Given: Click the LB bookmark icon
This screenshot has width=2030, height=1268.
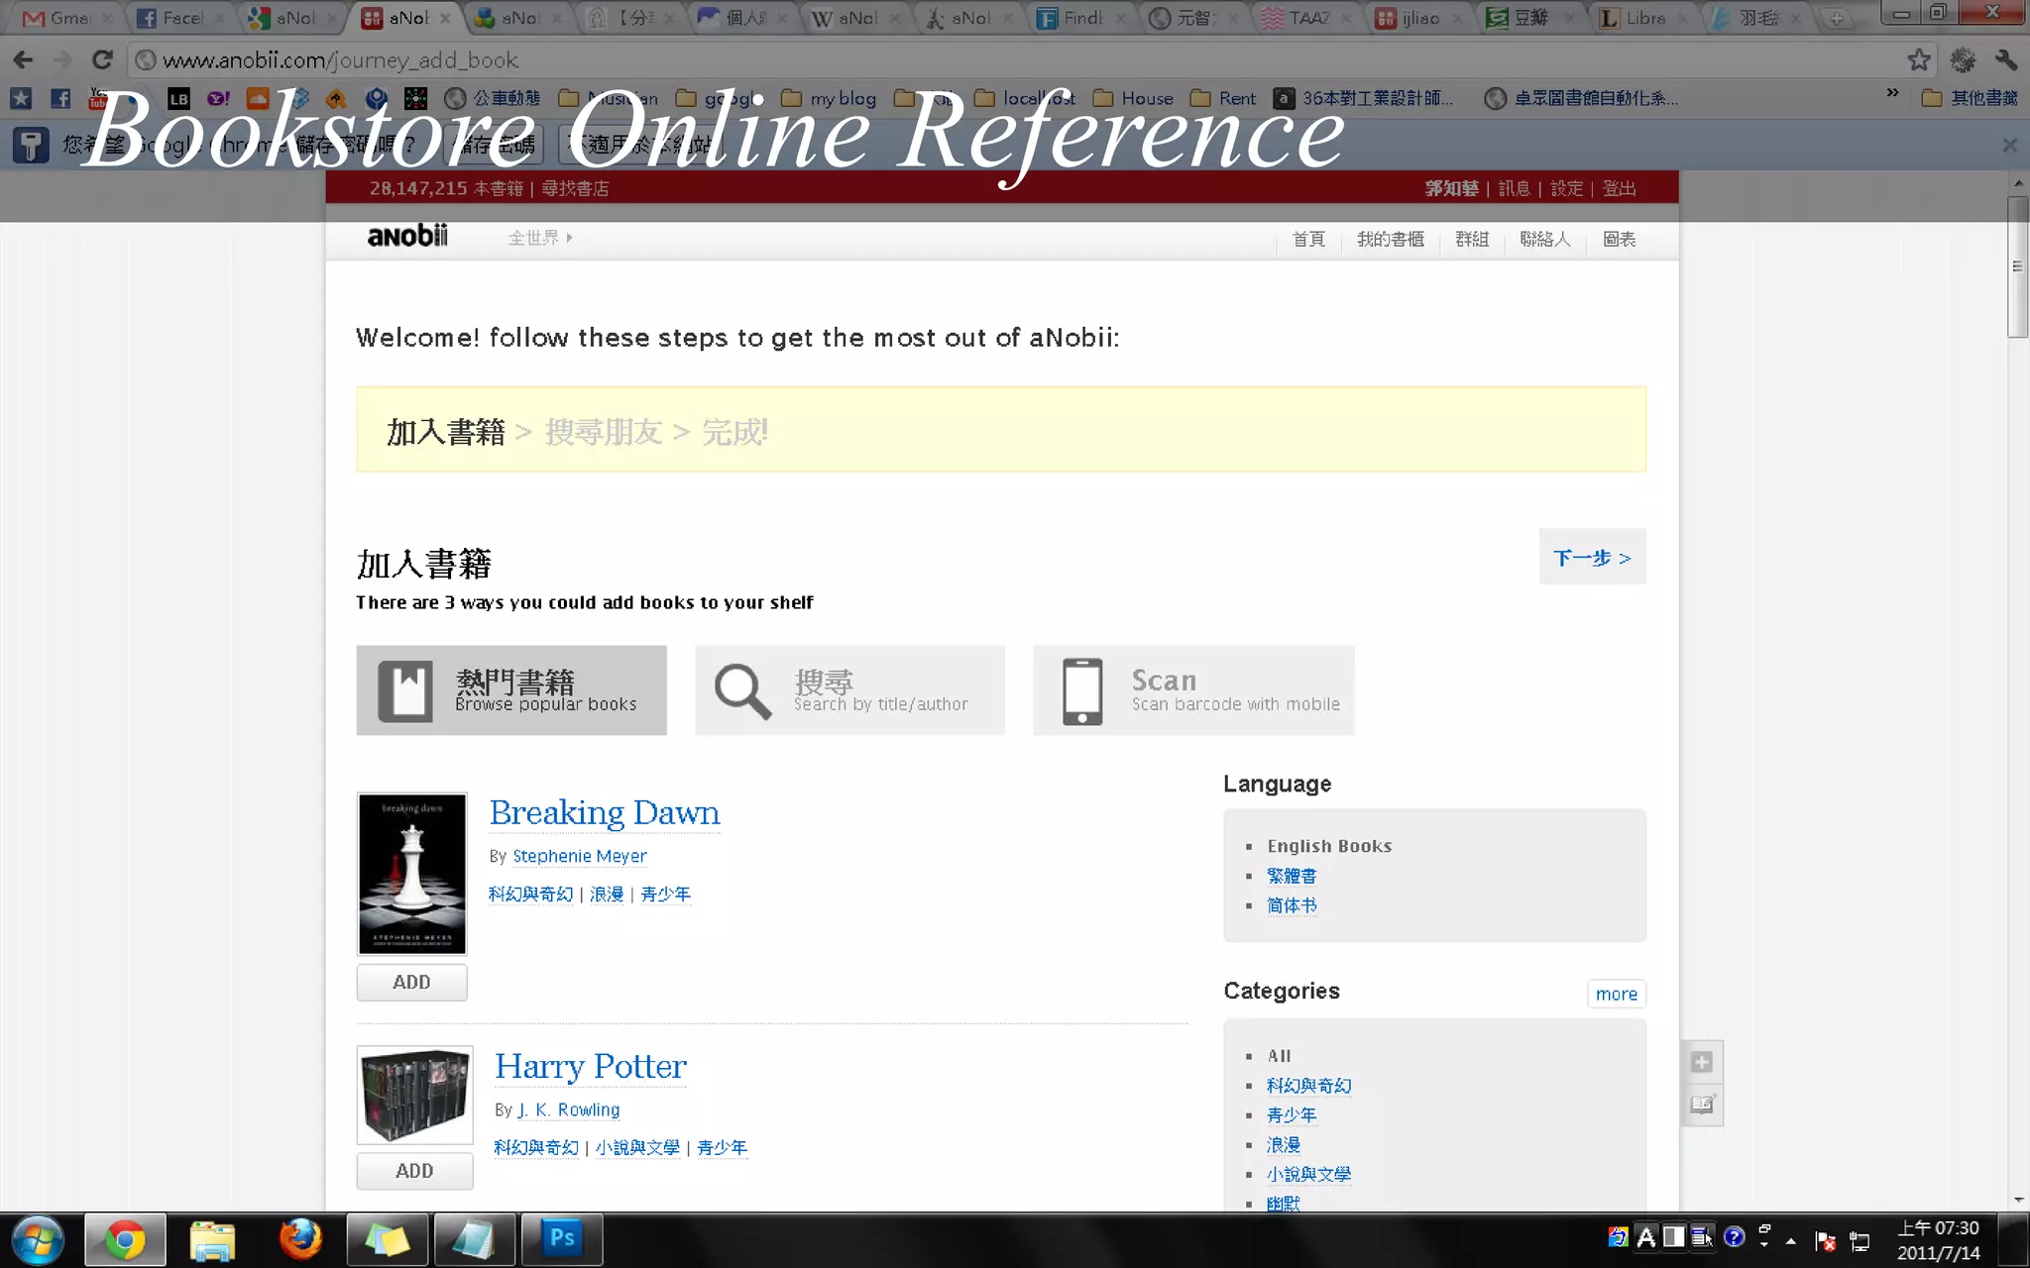Looking at the screenshot, I should [x=178, y=98].
